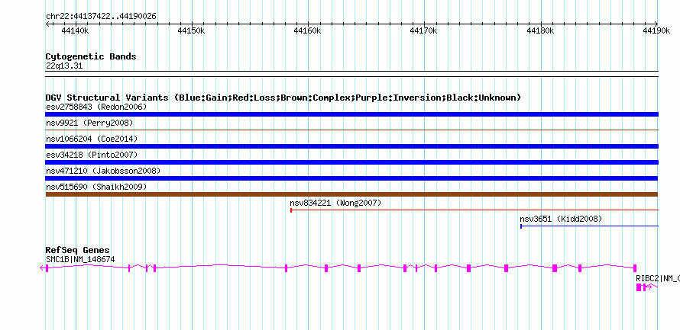Click the red start cap of nsv834221

pyautogui.click(x=291, y=210)
